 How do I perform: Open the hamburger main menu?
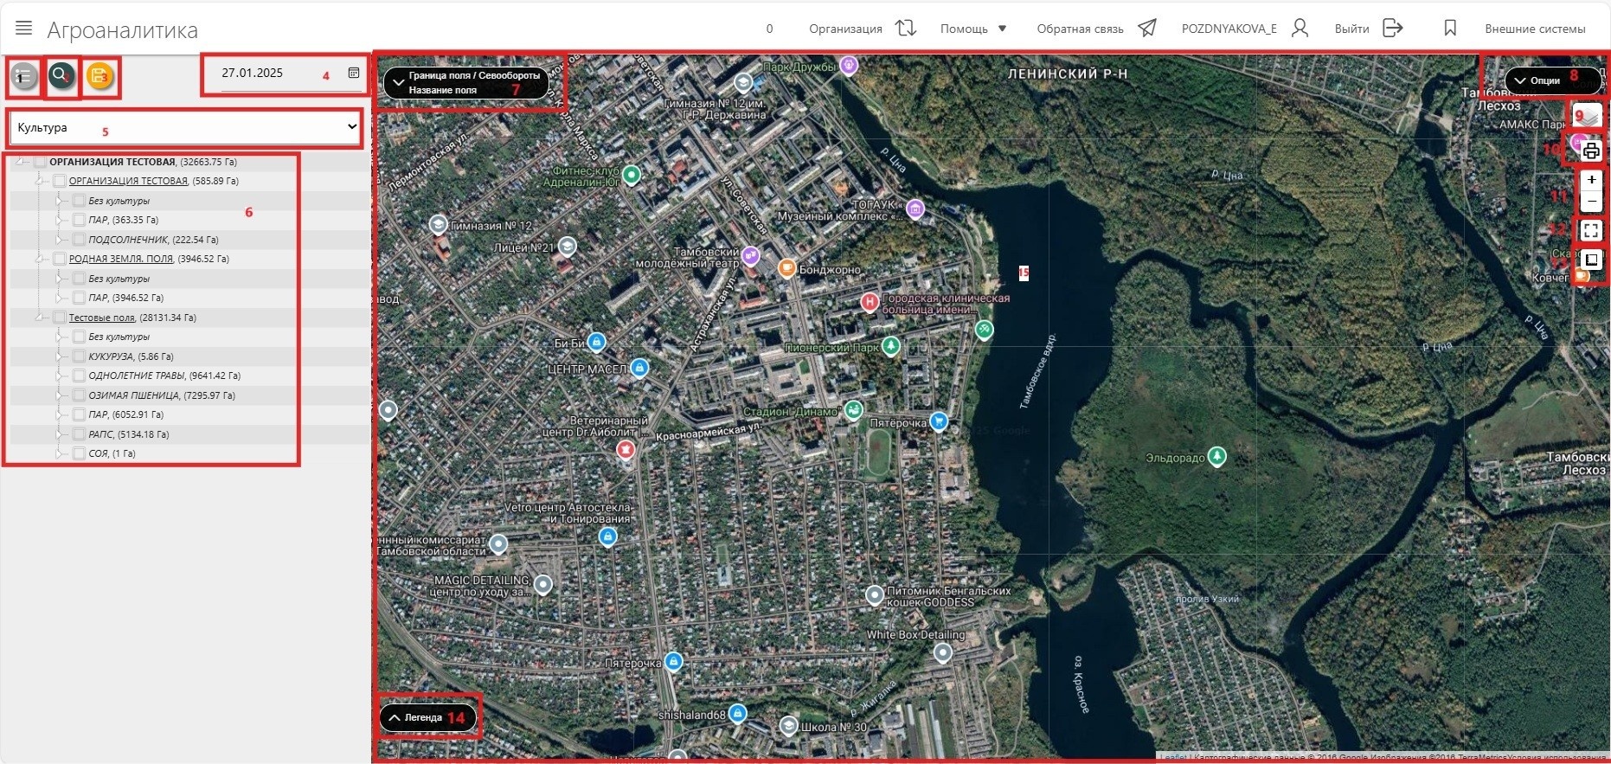(x=24, y=29)
